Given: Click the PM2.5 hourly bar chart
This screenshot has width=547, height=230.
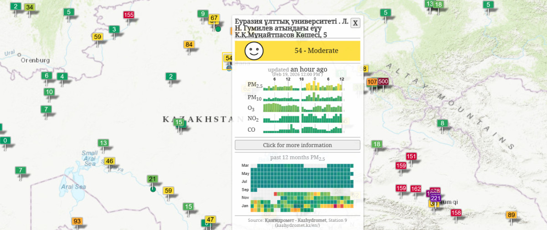Looking at the screenshot, I should (x=303, y=85).
